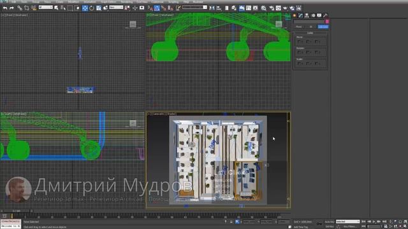
Task: Check the Rotate Z lock checkbox
Action: pyautogui.click(x=316, y=52)
